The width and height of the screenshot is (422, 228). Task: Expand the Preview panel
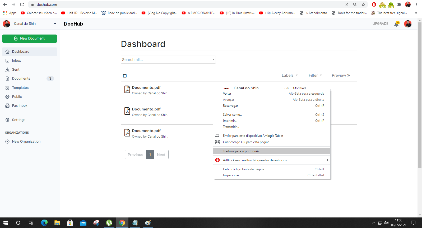(341, 75)
